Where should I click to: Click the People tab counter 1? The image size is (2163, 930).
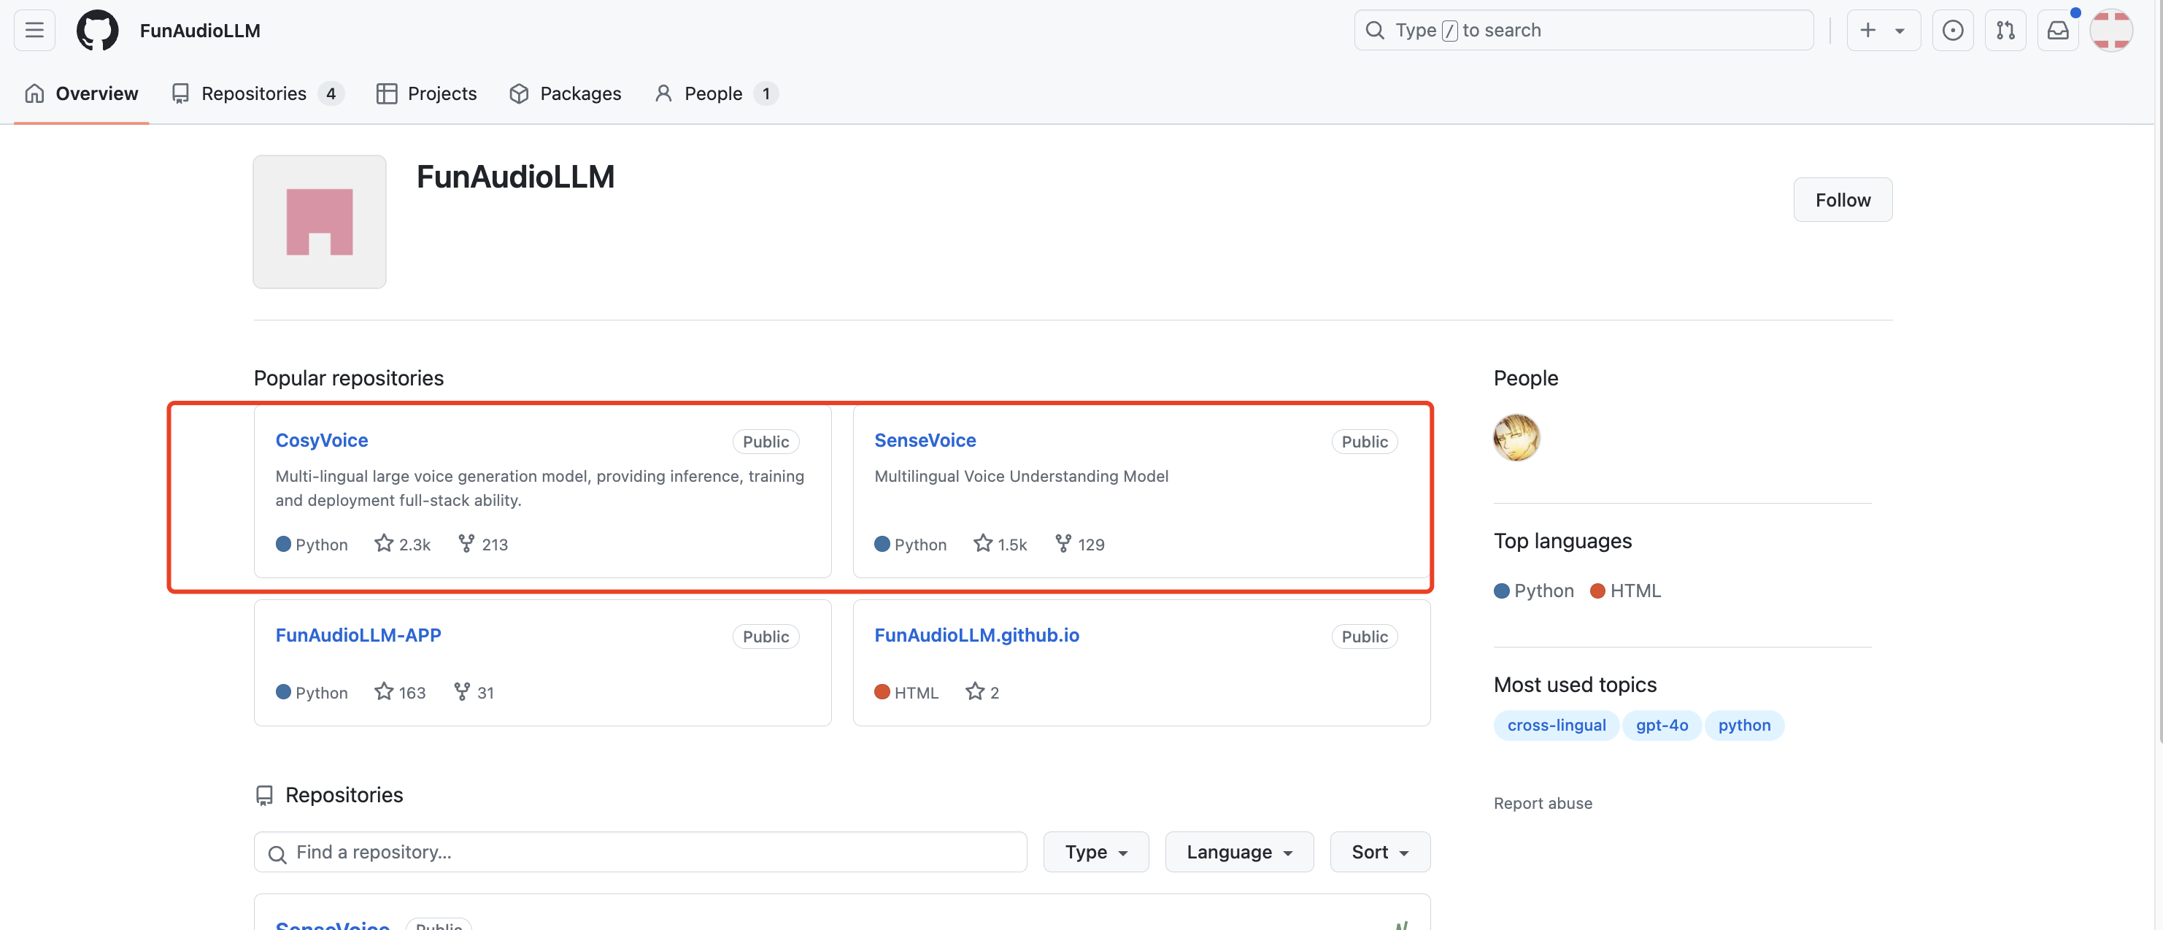coord(765,93)
